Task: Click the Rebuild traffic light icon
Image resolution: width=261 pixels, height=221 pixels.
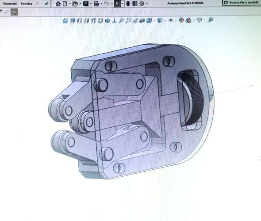Action: [x=128, y=4]
